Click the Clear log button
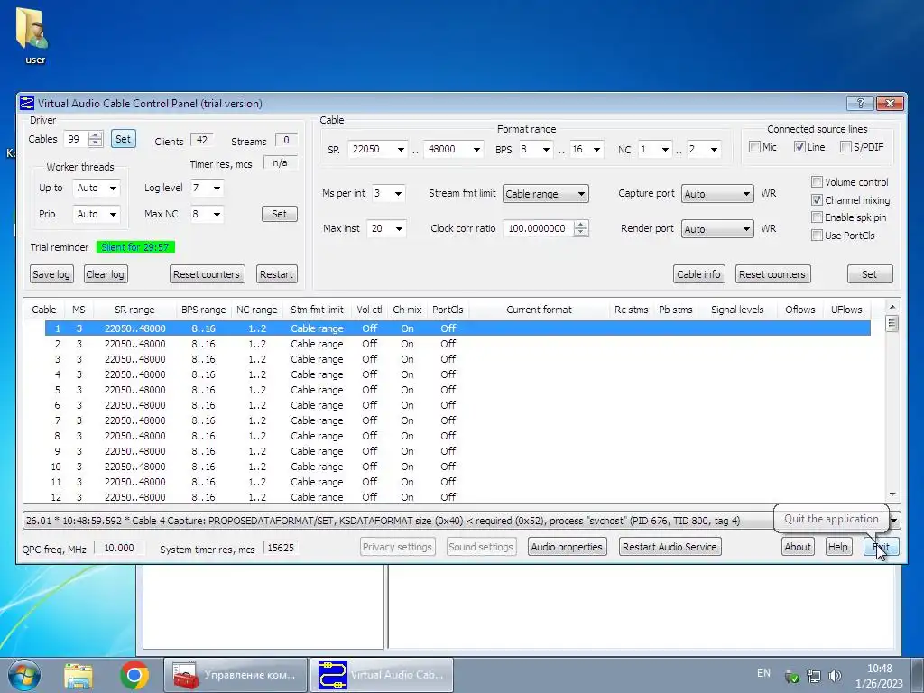Screen dimensions: 924x693 pyautogui.click(x=105, y=274)
